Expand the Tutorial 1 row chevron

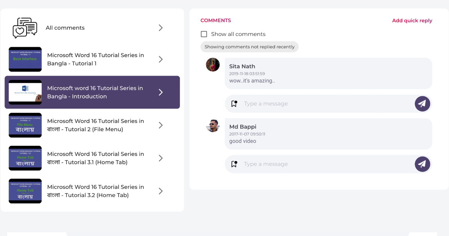click(161, 59)
